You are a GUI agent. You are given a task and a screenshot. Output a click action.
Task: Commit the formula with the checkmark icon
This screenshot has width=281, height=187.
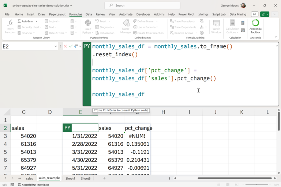pos(71,46)
